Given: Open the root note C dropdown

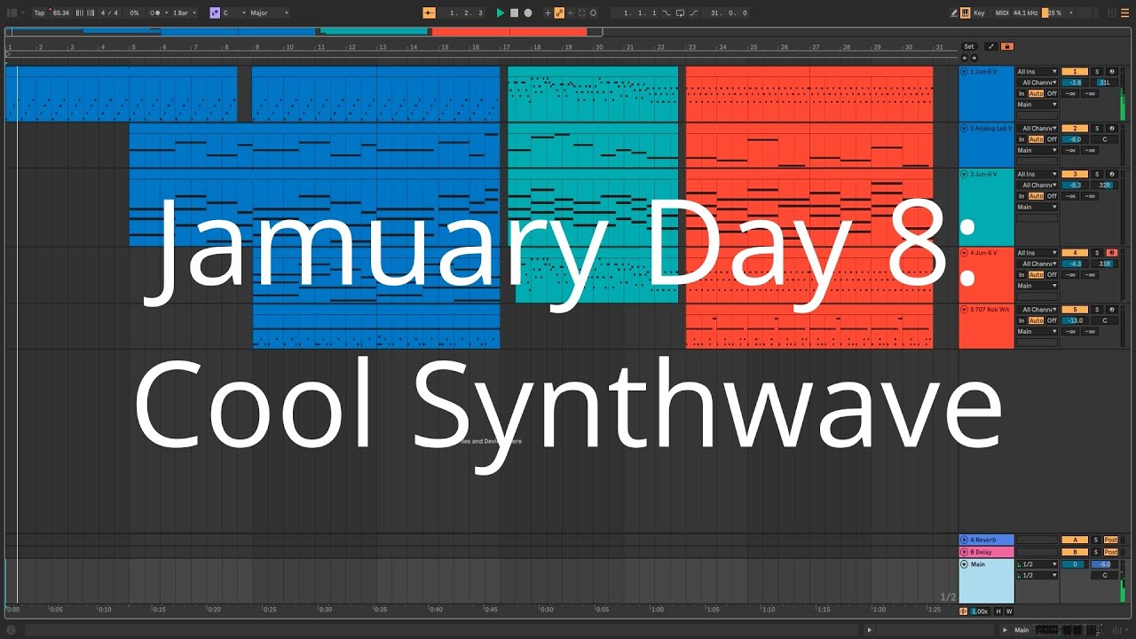Looking at the screenshot, I should 234,13.
